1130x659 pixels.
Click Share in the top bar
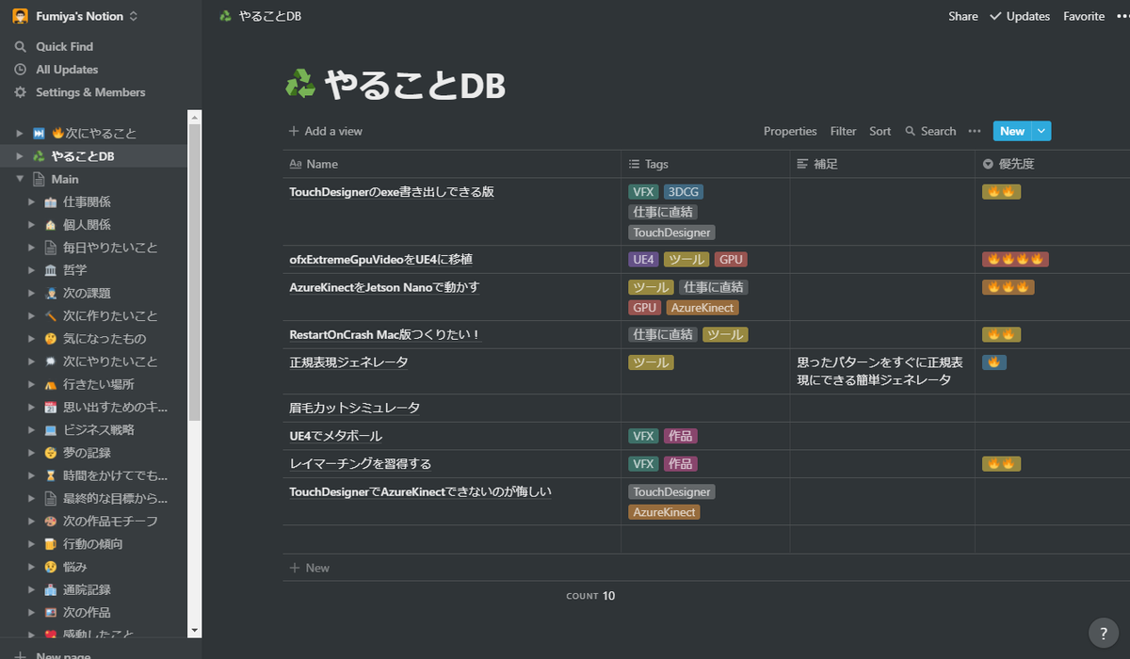(x=963, y=16)
